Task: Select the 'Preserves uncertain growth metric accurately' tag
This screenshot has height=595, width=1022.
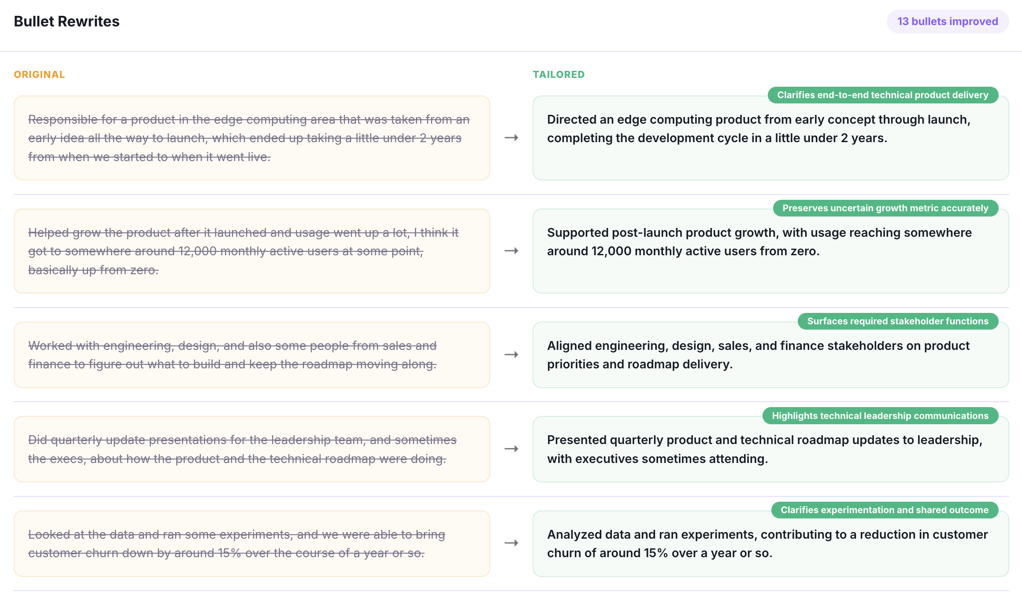Action: click(885, 208)
